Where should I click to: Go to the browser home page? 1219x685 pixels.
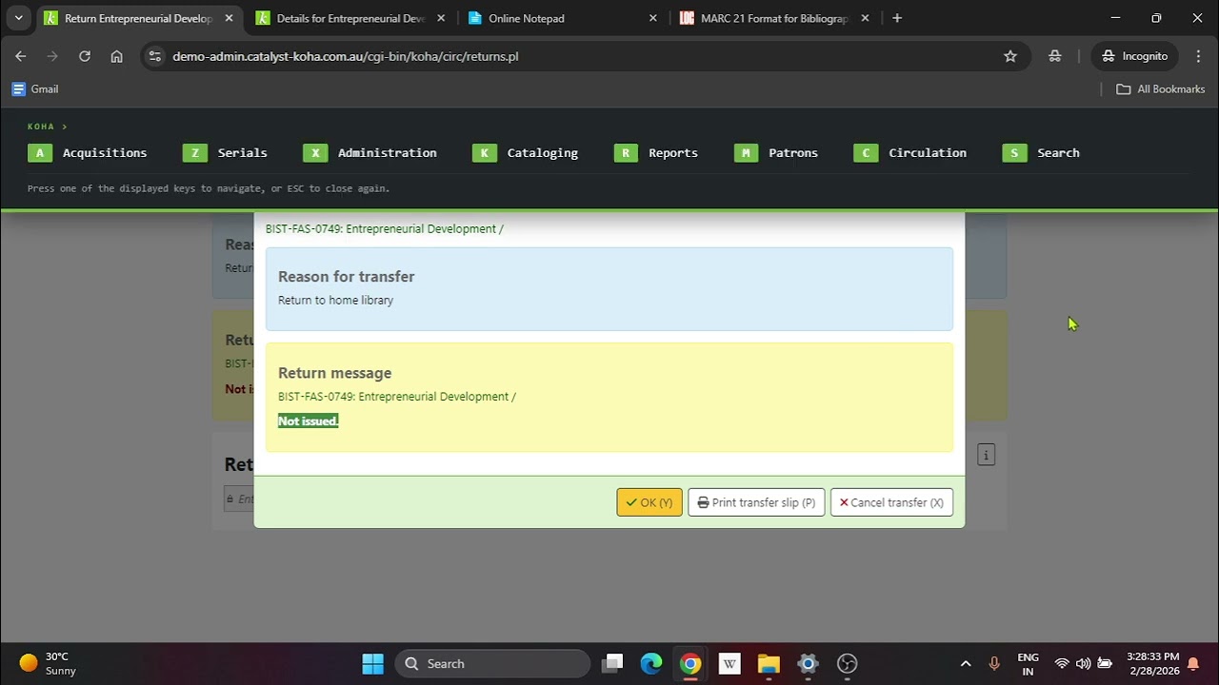coord(116,56)
